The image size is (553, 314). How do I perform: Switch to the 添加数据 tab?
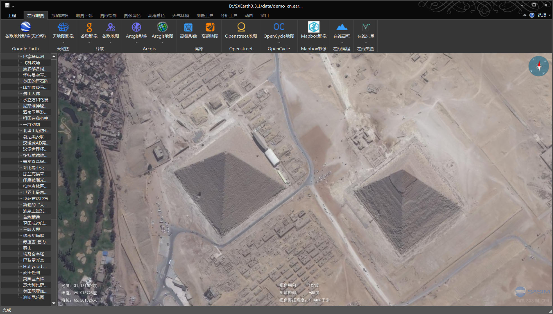pos(60,15)
